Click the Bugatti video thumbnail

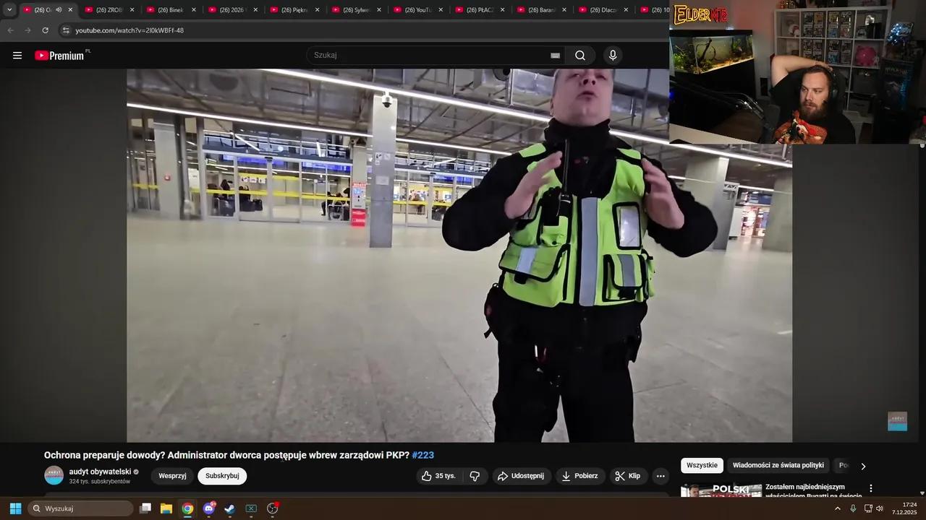coord(721,492)
